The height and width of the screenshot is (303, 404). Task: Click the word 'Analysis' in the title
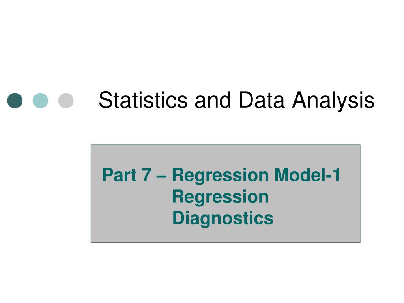point(333,101)
